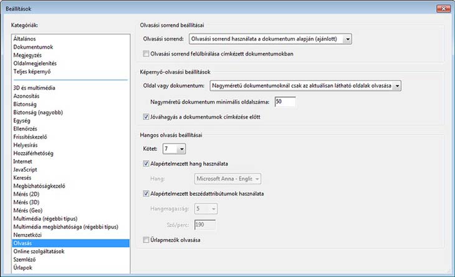Open the Hangmagasság pitch dropdown
The height and width of the screenshot is (277, 455).
[206, 209]
